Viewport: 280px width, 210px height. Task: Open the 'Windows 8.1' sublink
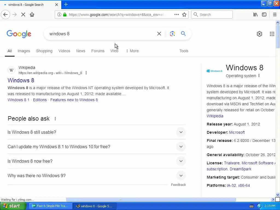[18, 100]
